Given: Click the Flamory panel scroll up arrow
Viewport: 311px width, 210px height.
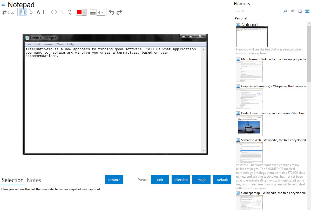Looking at the screenshot, I should (x=309, y=24).
